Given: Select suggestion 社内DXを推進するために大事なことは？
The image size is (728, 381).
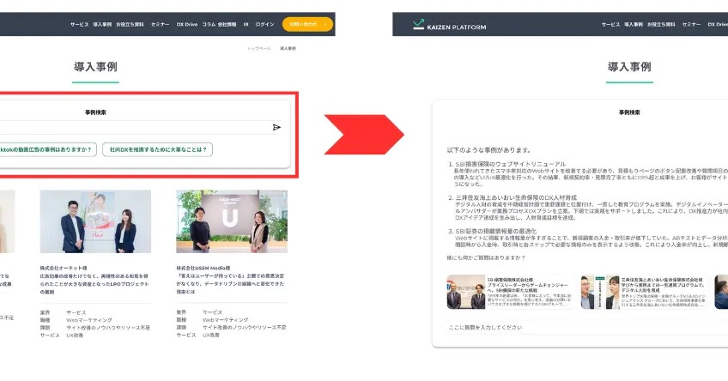Looking at the screenshot, I should pyautogui.click(x=157, y=149).
